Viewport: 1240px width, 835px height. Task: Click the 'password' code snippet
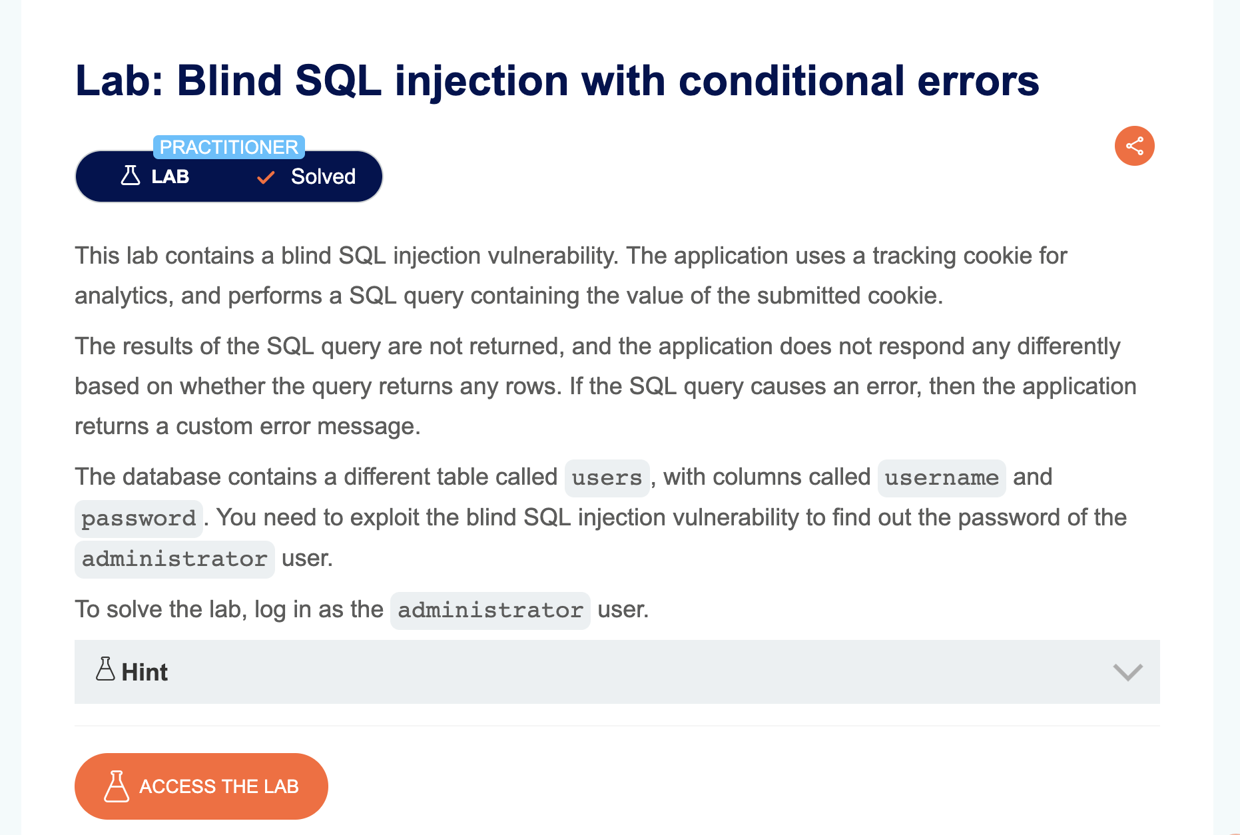[x=139, y=519]
